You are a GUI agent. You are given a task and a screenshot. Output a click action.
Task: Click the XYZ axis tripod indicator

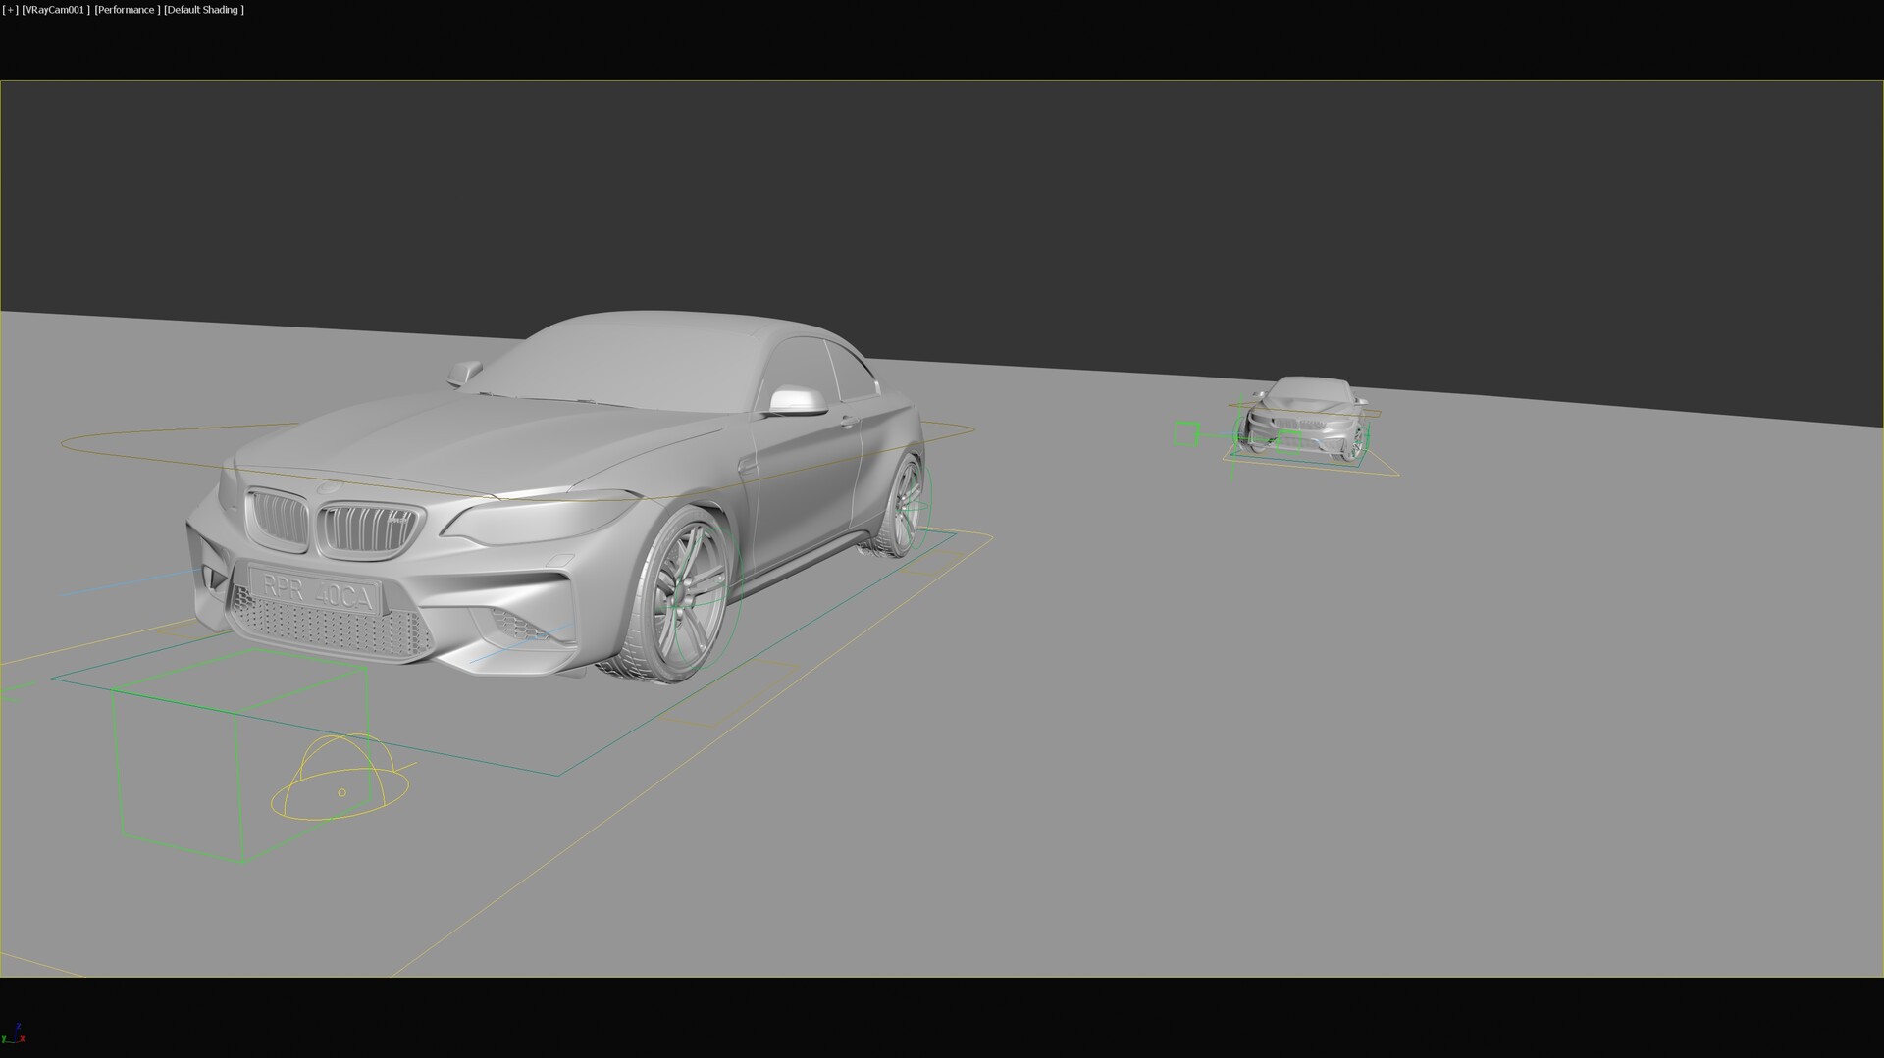[14, 1033]
